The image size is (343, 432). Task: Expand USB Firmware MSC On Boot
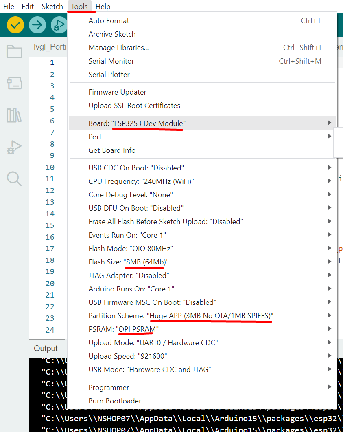[202, 302]
